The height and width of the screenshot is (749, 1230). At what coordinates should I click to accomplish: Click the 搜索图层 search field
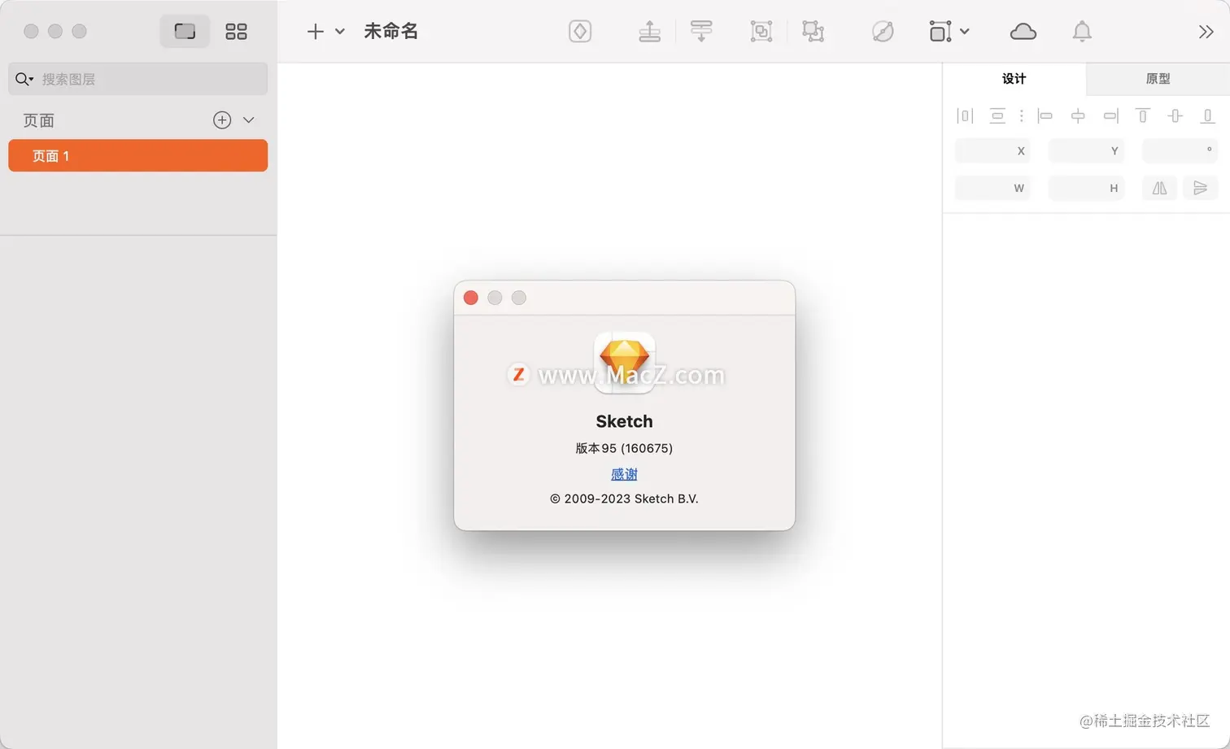pyautogui.click(x=137, y=79)
